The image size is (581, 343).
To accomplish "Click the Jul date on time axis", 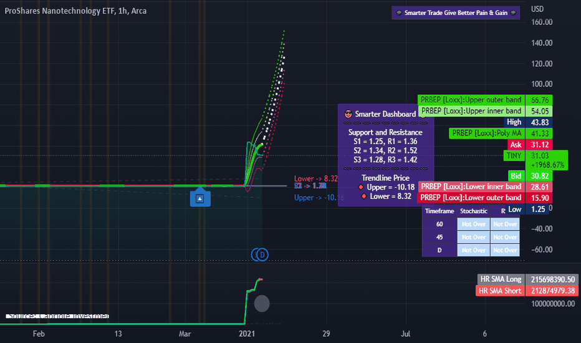I will click(405, 334).
